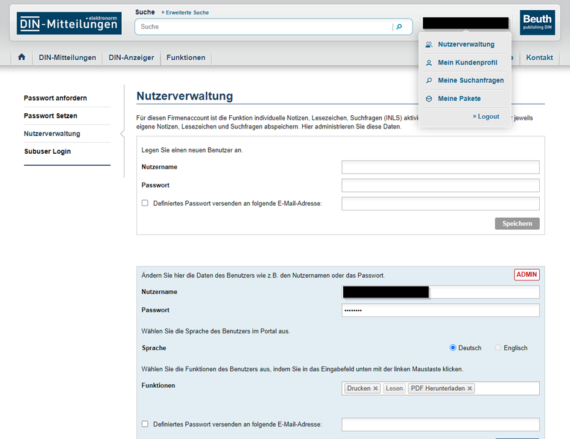This screenshot has width=570, height=439.
Task: Open Nutzerverwaltung from the user menu
Action: click(466, 44)
